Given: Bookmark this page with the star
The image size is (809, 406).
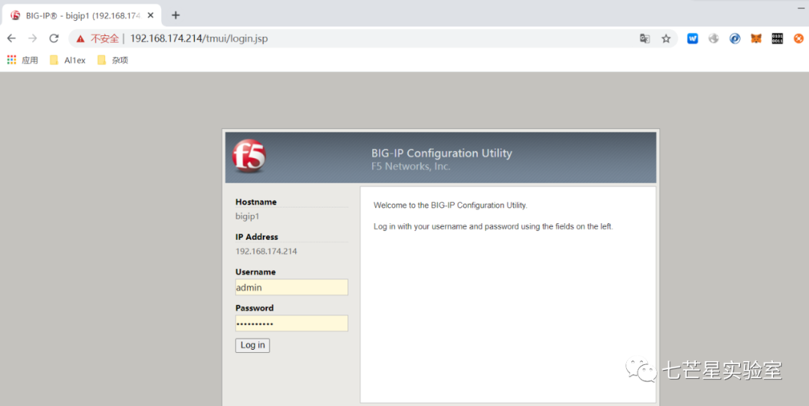Looking at the screenshot, I should pos(666,39).
